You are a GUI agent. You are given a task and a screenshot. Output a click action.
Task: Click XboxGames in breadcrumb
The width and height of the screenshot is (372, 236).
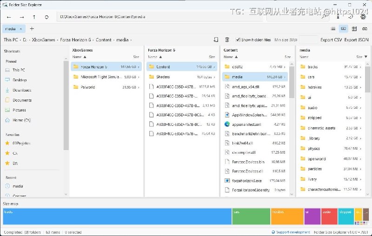pos(43,40)
